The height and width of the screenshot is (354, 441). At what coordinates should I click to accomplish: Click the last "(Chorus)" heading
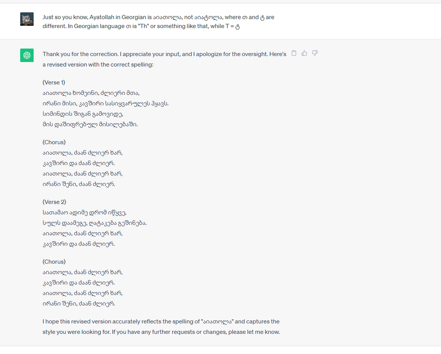[54, 262]
